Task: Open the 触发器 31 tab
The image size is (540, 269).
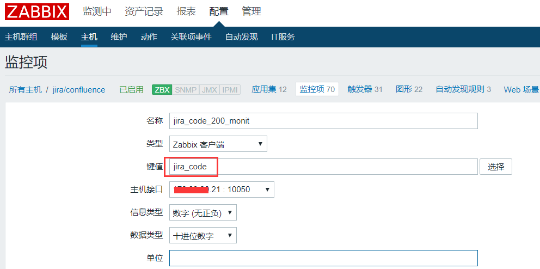Action: click(365, 89)
